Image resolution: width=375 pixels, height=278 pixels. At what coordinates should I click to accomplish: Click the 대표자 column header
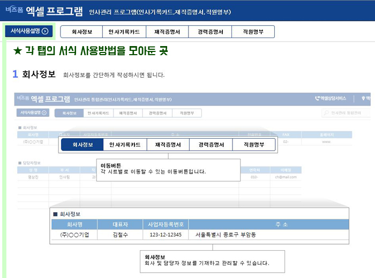coord(120,224)
